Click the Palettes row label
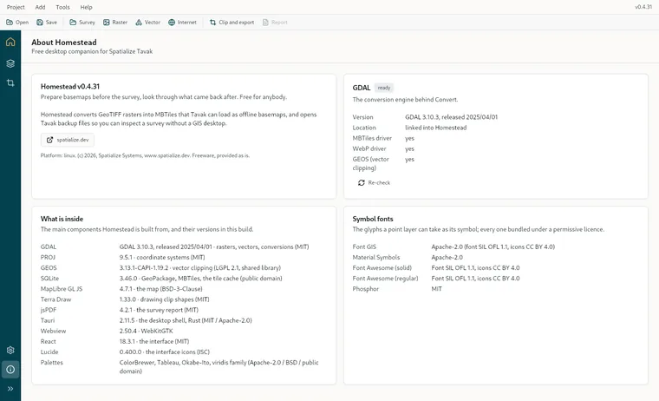Viewport: 659px width, 401px height. pyautogui.click(x=52, y=362)
